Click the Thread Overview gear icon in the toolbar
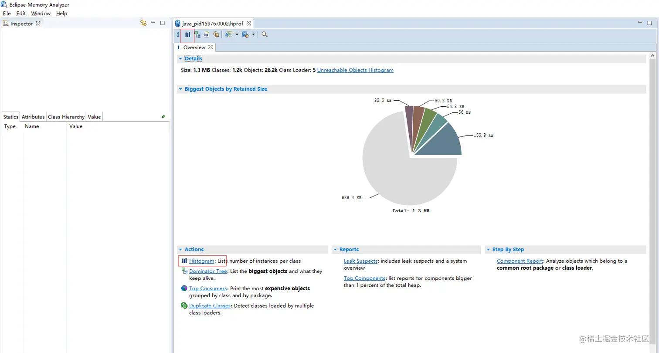Image resolution: width=659 pixels, height=353 pixels. pos(216,34)
